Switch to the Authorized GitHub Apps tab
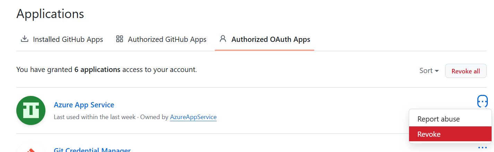 click(161, 39)
